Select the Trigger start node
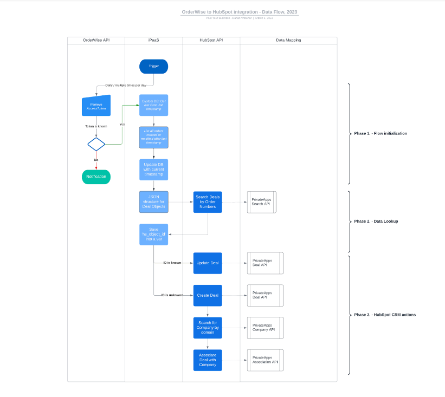This screenshot has height=397, width=445. (153, 67)
